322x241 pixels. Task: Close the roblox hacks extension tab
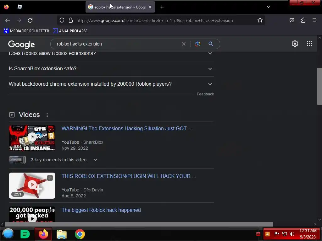coord(150,7)
